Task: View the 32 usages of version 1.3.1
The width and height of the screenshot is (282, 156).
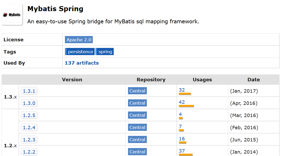Action: [182, 90]
